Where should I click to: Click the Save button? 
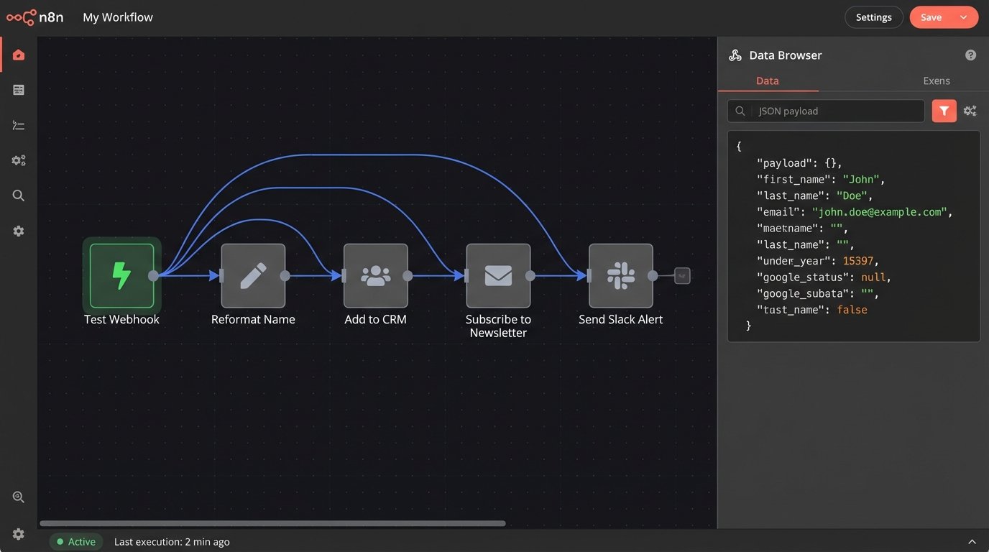pyautogui.click(x=931, y=17)
